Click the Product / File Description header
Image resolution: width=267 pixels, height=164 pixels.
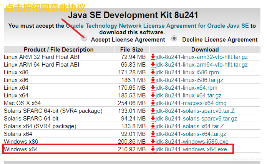(x=58, y=50)
